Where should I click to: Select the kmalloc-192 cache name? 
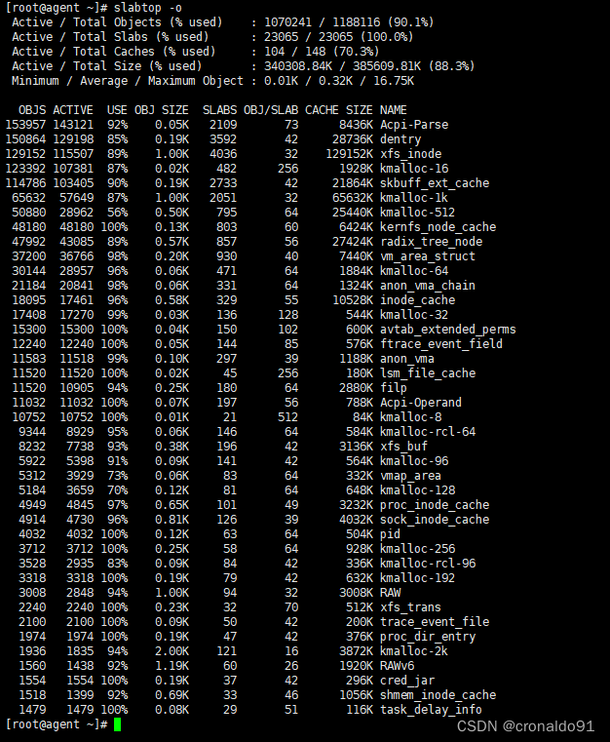417,579
